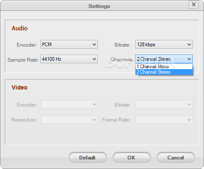Confirm settings with the OK button
Screen dimensions: 204x169
(132, 157)
